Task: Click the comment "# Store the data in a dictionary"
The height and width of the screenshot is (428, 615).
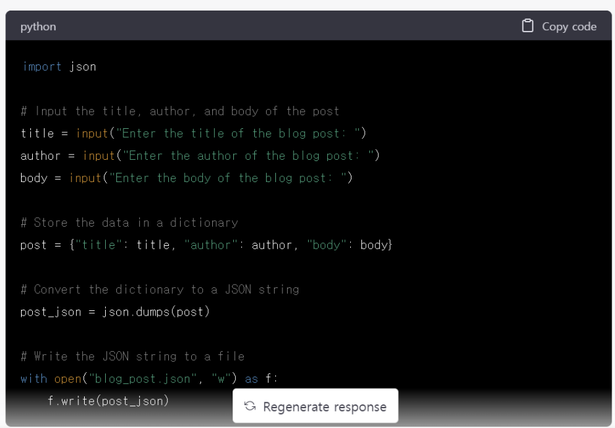Action: pos(129,223)
